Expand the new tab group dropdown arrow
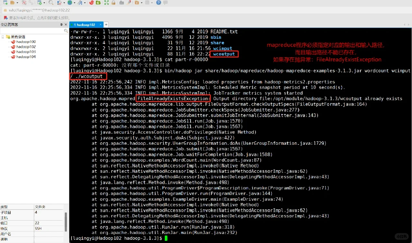Screen dimensions: 412x243 coord(142,3)
